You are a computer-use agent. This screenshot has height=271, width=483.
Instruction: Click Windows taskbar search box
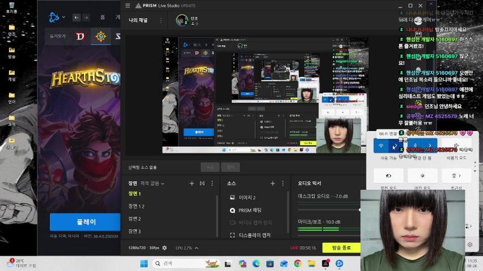pos(186,263)
